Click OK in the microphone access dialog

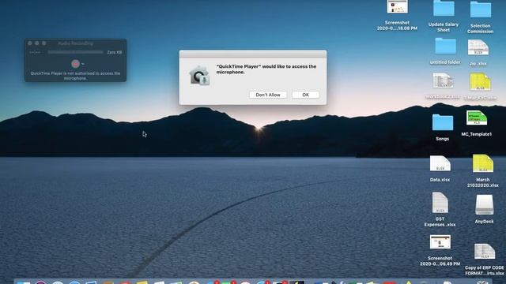click(x=306, y=95)
